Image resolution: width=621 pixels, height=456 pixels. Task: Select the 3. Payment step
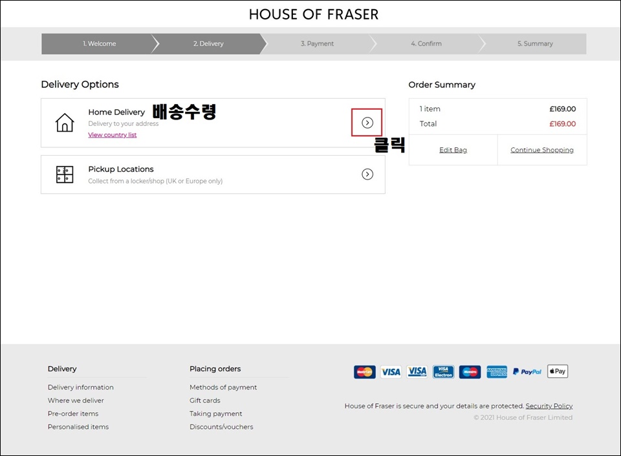coord(317,43)
